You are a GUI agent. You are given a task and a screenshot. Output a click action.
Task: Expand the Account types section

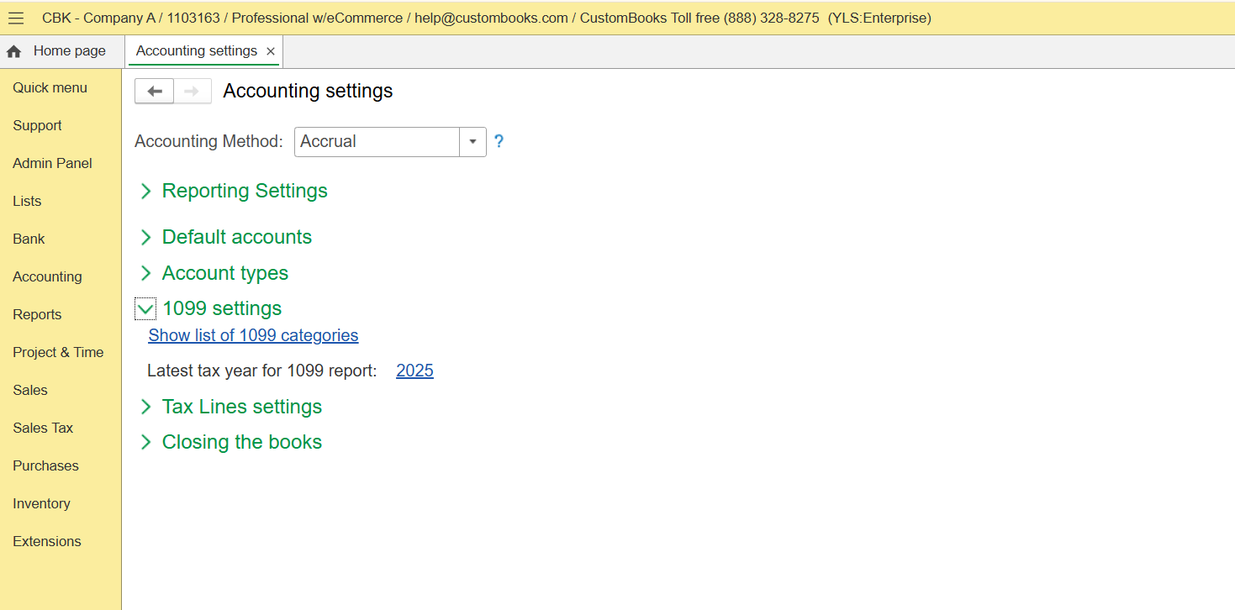pos(146,274)
